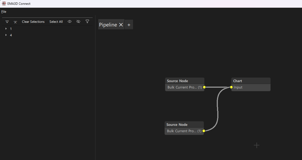
Task: Switch to the Pipeline tab
Action: pyautogui.click(x=108, y=25)
